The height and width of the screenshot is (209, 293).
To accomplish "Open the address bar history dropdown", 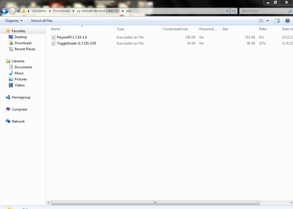I will [x=227, y=11].
